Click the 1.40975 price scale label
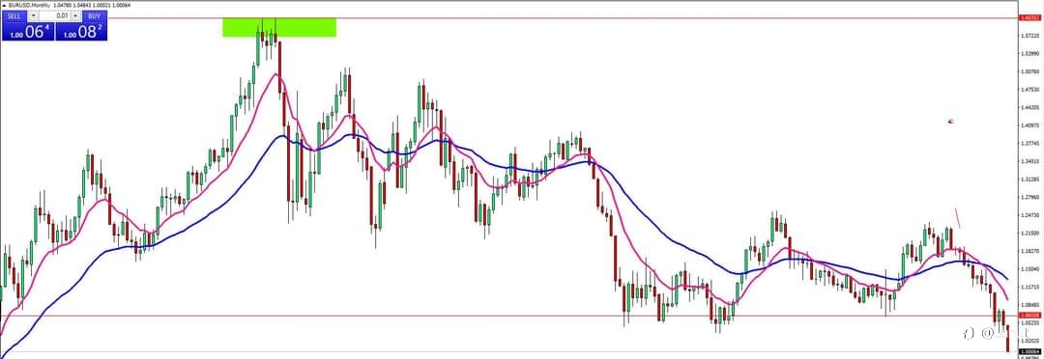 click(x=1030, y=125)
